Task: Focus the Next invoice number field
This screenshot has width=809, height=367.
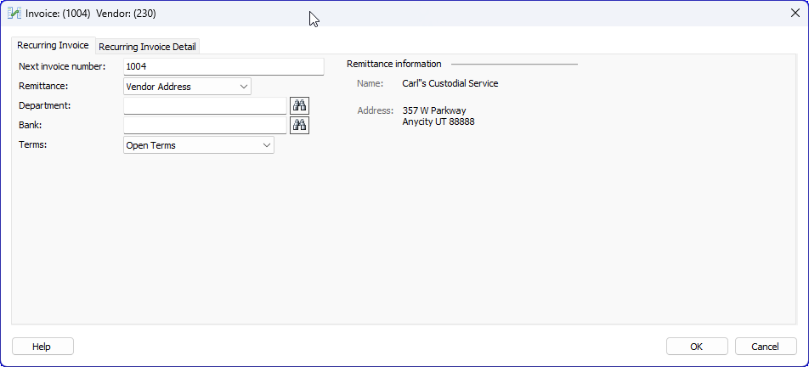Action: [x=223, y=67]
